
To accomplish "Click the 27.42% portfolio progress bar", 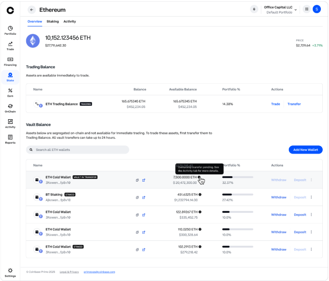I will [x=238, y=194].
